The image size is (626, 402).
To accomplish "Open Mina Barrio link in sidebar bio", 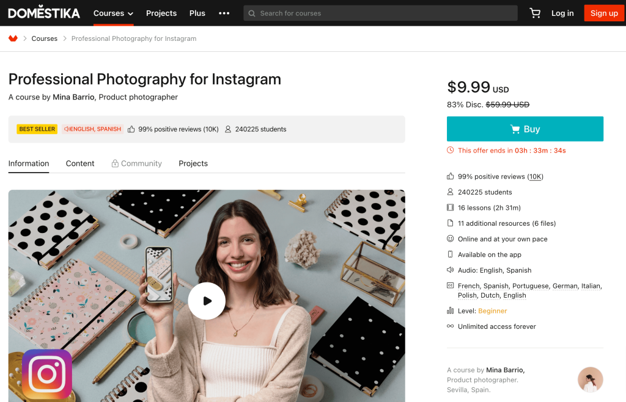I will (506, 370).
